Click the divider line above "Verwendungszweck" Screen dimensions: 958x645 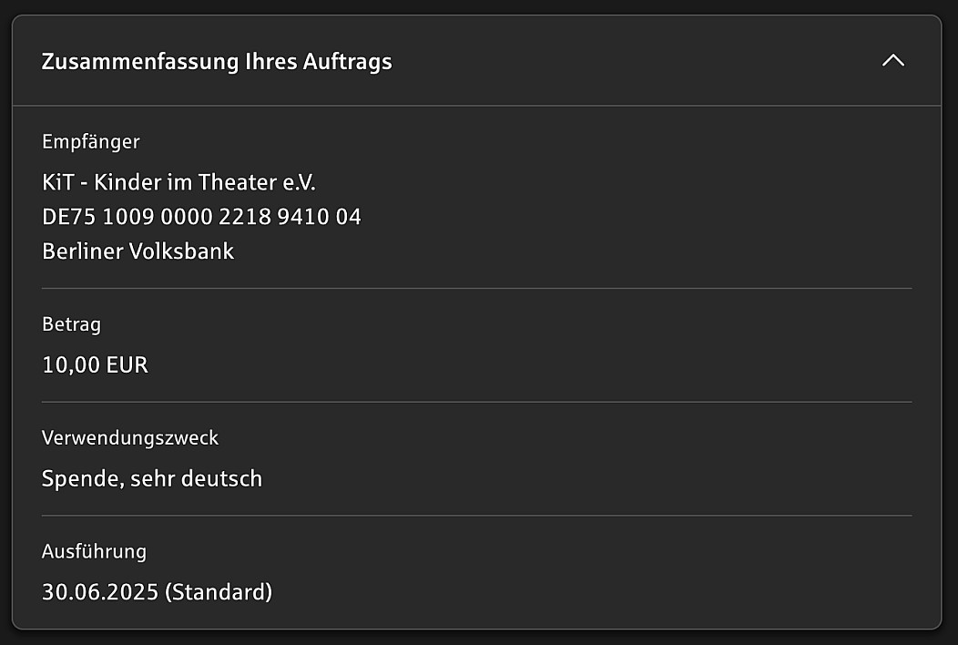476,402
